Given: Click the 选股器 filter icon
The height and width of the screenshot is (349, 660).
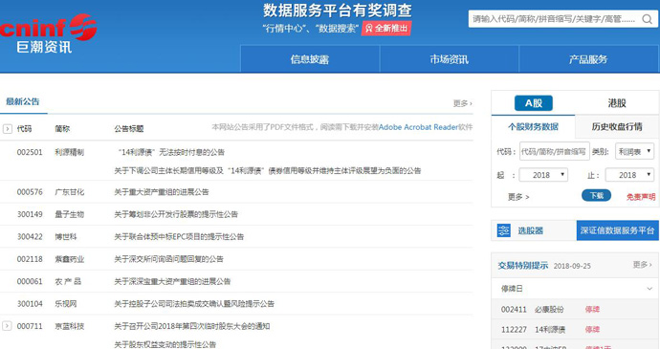Looking at the screenshot, I should [x=504, y=230].
